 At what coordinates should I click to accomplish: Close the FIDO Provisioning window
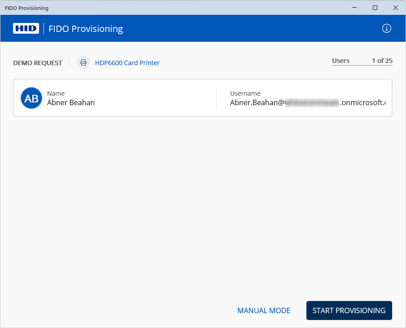pos(395,8)
